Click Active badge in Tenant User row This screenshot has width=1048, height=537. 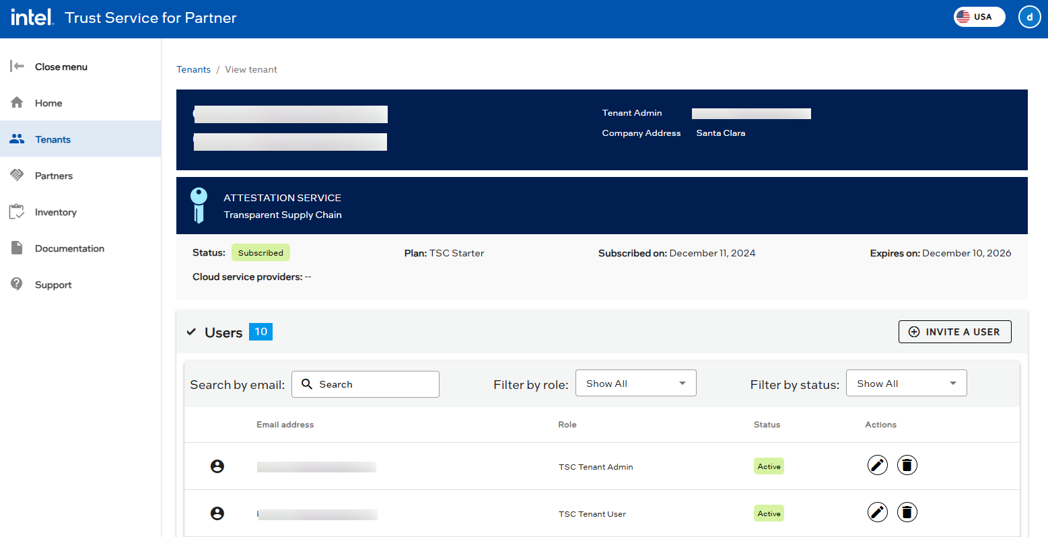pyautogui.click(x=769, y=513)
